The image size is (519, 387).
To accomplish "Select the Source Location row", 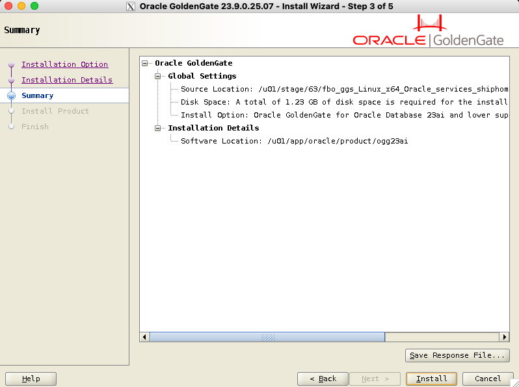I will click(344, 89).
